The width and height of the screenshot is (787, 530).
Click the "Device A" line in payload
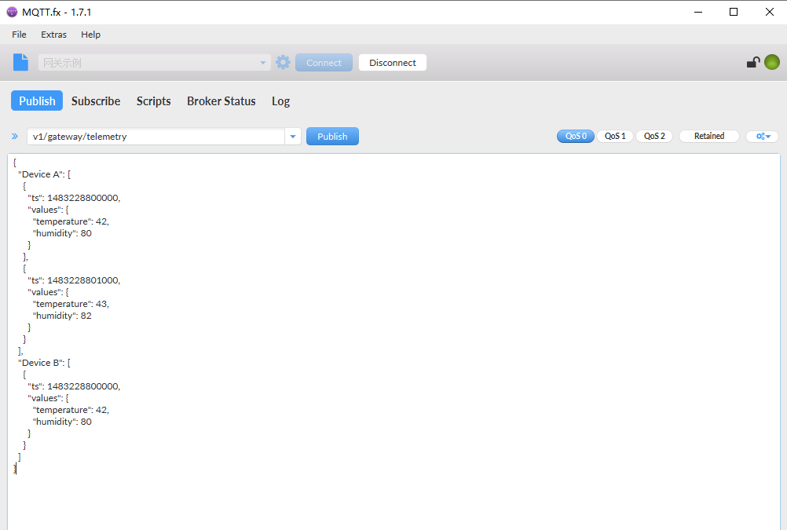[45, 174]
